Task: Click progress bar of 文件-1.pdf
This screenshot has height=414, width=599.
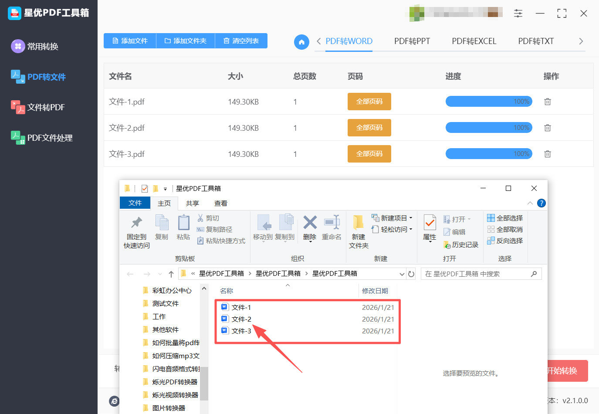Action: pyautogui.click(x=489, y=102)
